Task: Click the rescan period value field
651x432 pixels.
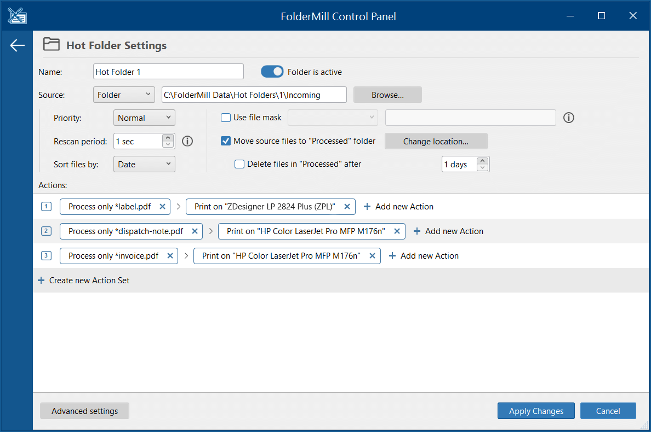Action: 138,141
